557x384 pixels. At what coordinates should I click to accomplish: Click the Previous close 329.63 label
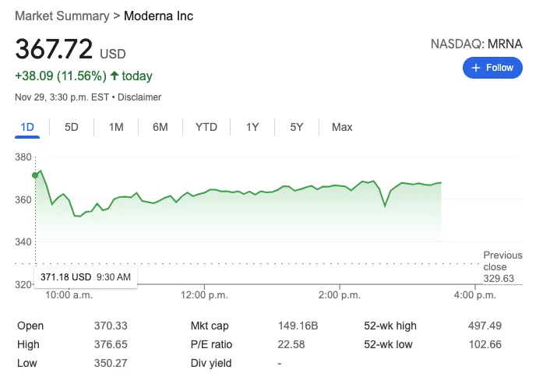click(502, 267)
